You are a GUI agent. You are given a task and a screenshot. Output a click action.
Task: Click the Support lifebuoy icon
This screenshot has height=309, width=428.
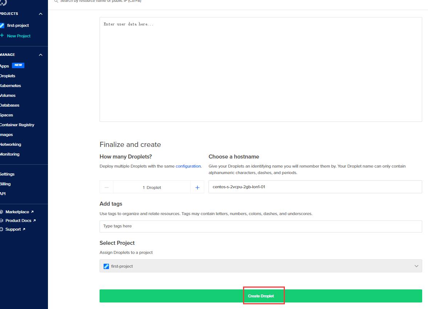tap(1, 229)
